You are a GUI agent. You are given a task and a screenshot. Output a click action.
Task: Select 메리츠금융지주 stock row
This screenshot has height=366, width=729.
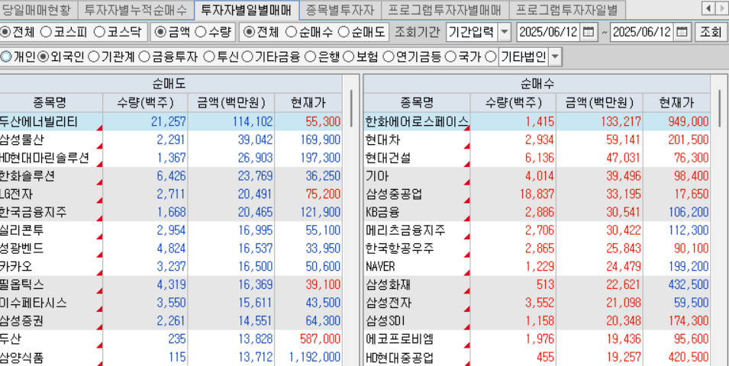pyautogui.click(x=537, y=230)
